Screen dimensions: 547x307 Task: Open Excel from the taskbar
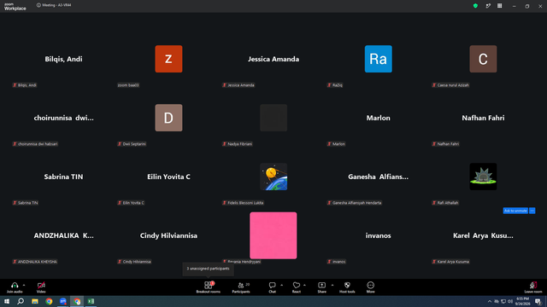[x=91, y=301]
